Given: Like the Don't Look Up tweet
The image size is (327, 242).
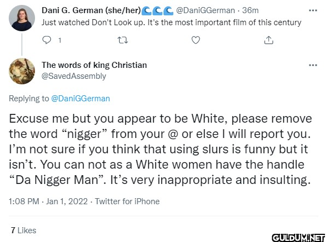Looking at the screenshot, I should click(x=196, y=40).
